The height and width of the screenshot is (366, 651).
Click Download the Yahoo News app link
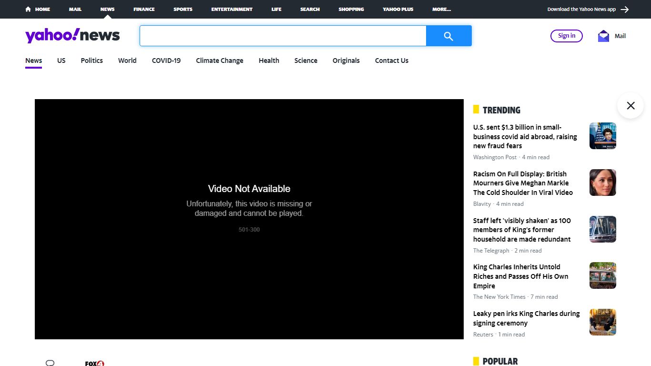(x=581, y=9)
